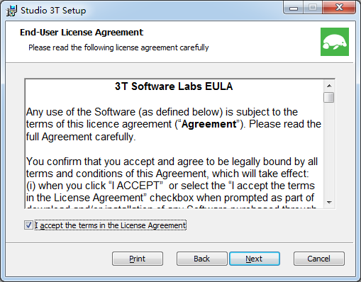
Task: Click the "3T Software Labs EULA" heading
Action: [x=174, y=86]
